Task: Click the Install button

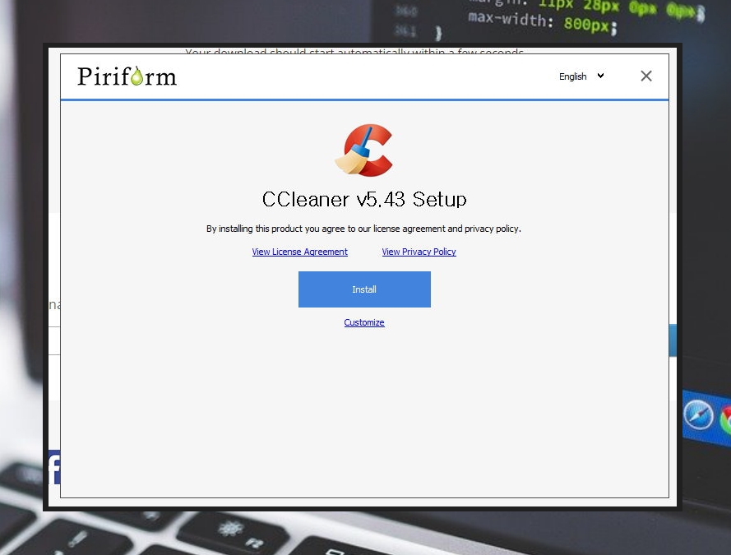Action: [x=364, y=289]
